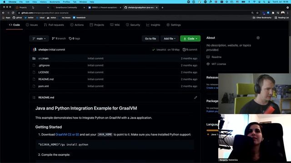Open shelajev author profile link
This screenshot has width=291, height=163.
pyautogui.click(x=44, y=49)
